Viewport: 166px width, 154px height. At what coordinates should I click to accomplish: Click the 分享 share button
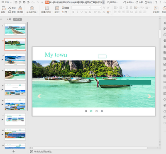click(x=139, y=2)
